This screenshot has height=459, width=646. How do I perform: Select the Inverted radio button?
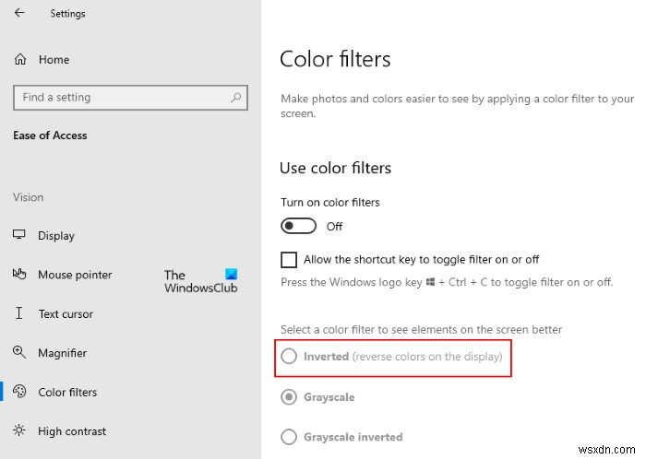(x=289, y=357)
